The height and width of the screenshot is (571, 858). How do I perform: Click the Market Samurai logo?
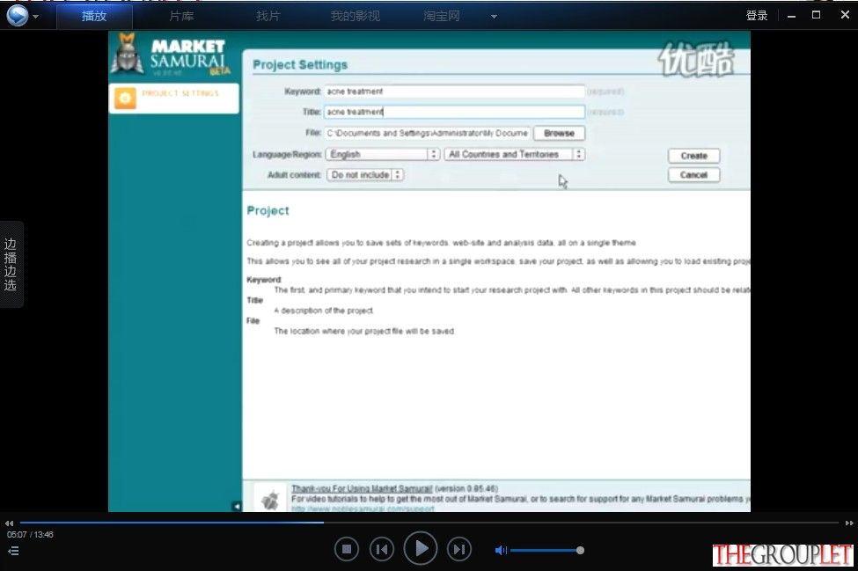(171, 55)
